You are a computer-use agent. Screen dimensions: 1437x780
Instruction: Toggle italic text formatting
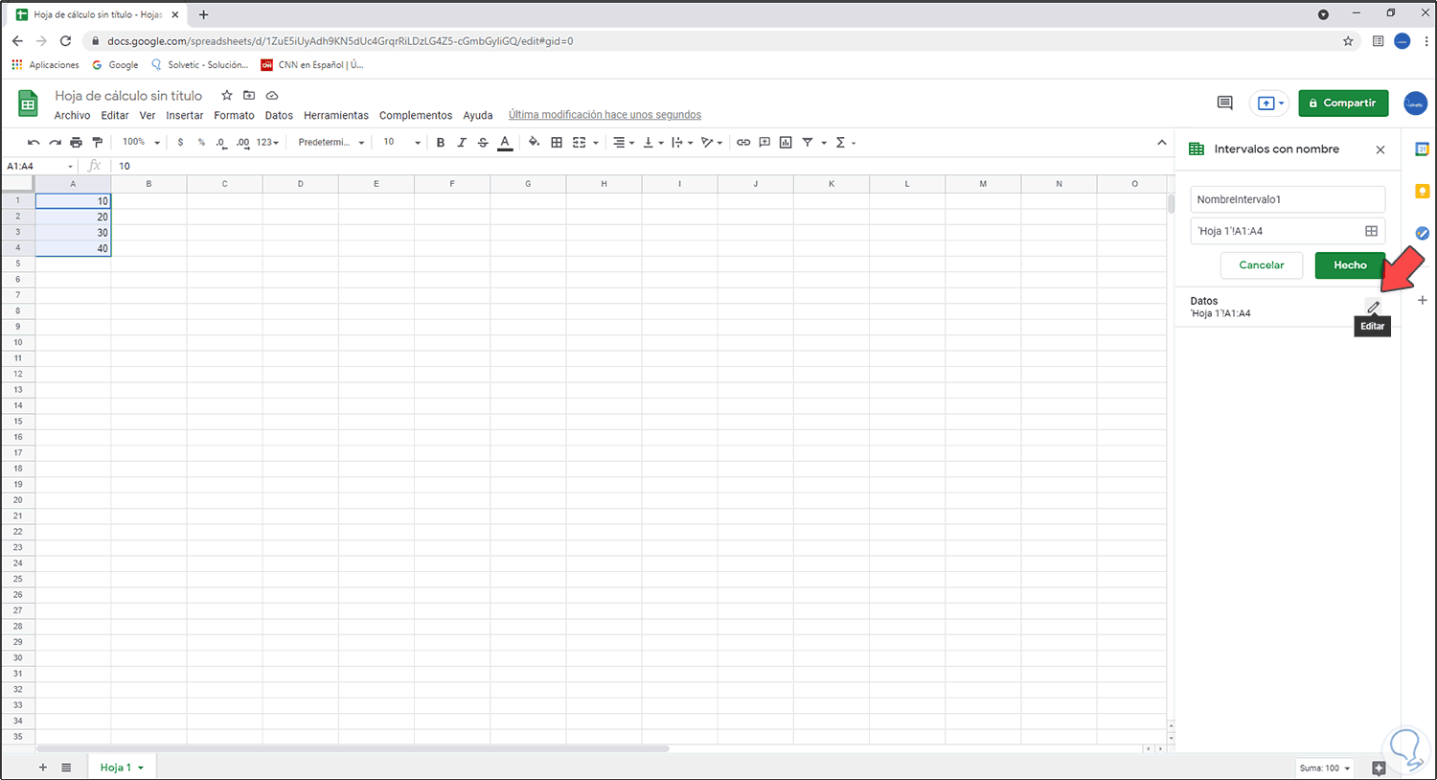[x=461, y=142]
